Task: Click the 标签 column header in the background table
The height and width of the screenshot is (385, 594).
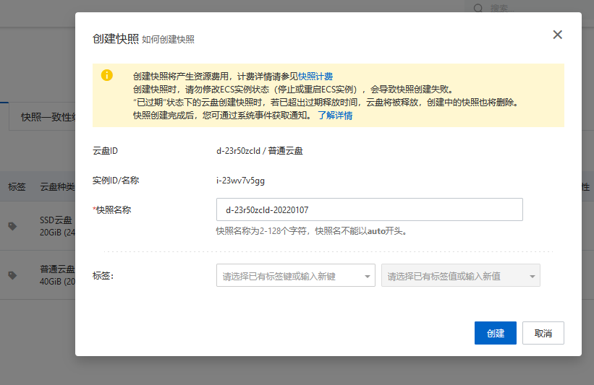Action: [17, 187]
